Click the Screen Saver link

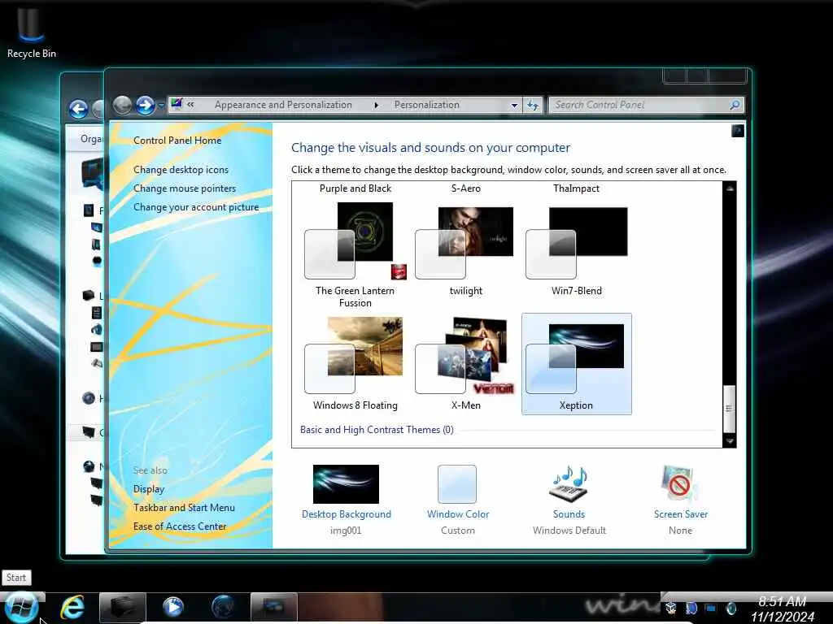(681, 514)
